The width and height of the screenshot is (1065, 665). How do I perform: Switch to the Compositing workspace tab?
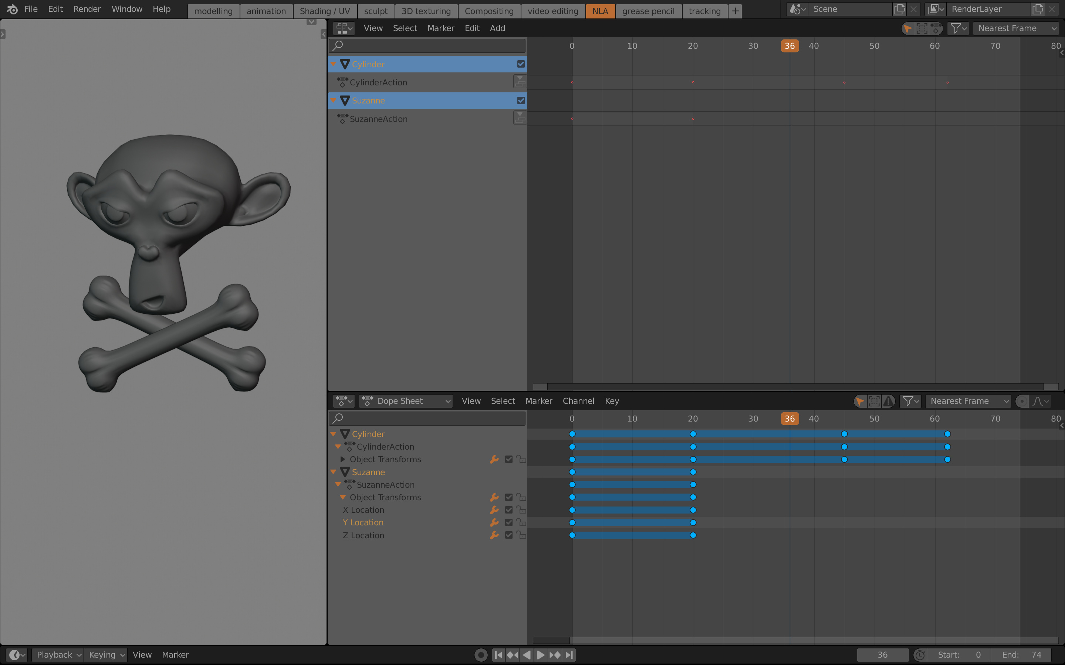[489, 11]
